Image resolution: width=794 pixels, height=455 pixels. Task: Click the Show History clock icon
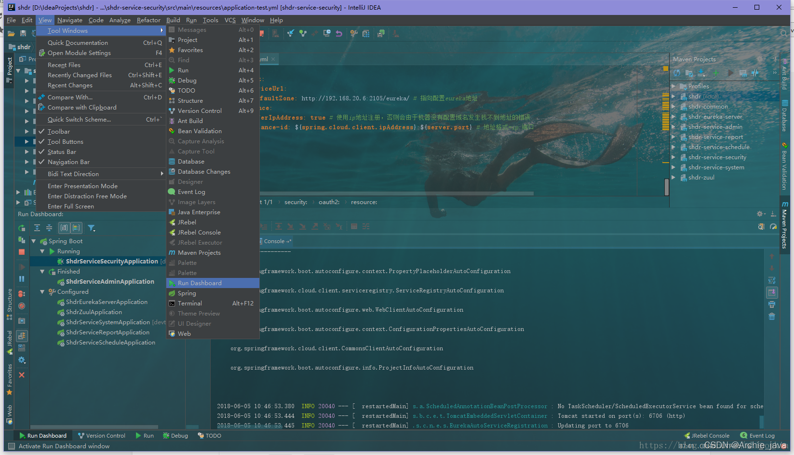[327, 33]
